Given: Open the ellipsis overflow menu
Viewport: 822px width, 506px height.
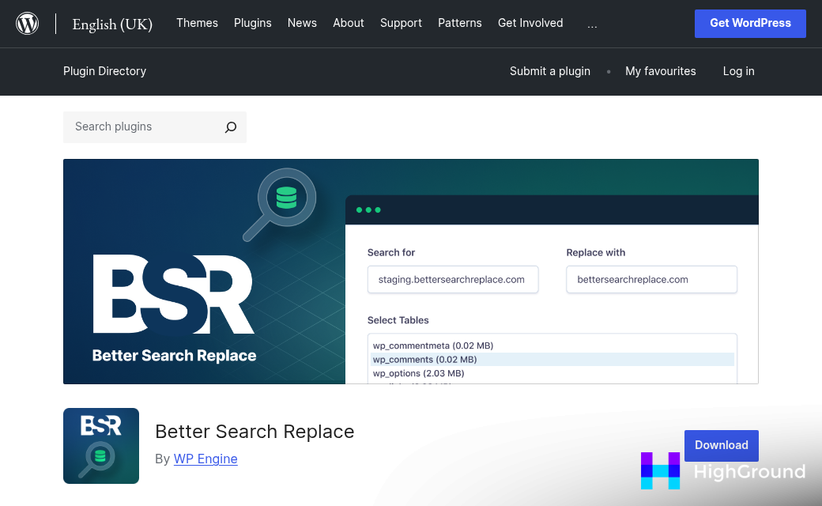Looking at the screenshot, I should click(x=592, y=24).
